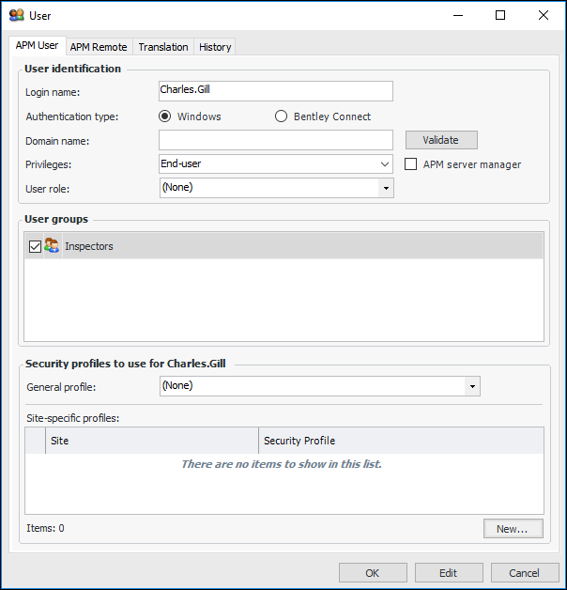
Task: Select Windows authentication type
Action: point(165,116)
